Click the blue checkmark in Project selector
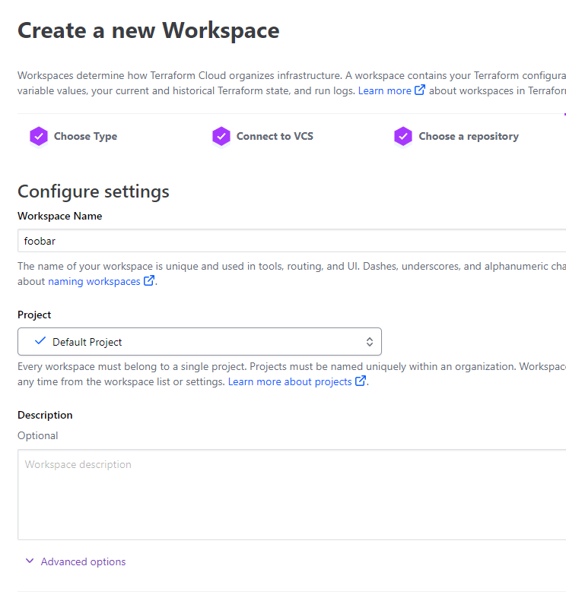 coord(40,341)
